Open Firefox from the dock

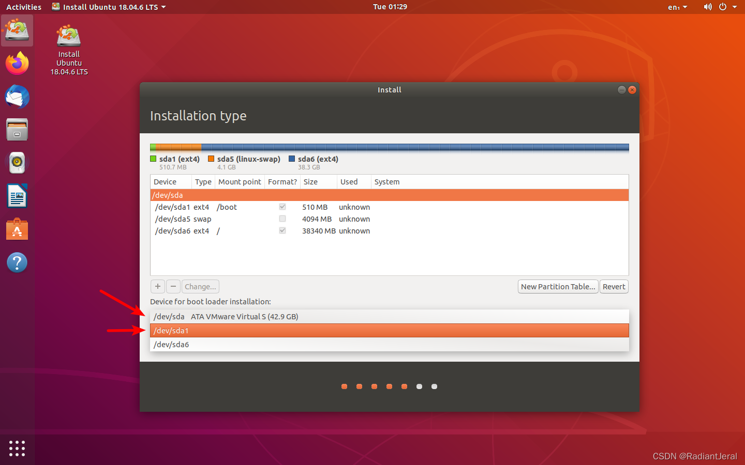tap(17, 64)
